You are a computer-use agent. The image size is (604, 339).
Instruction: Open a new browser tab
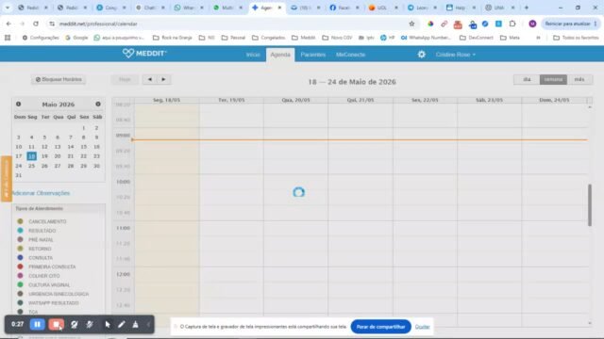tap(527, 8)
